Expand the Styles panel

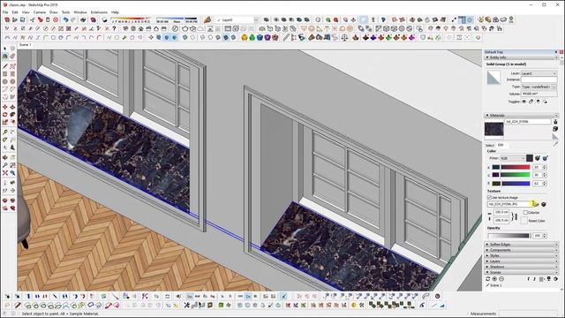click(x=521, y=255)
